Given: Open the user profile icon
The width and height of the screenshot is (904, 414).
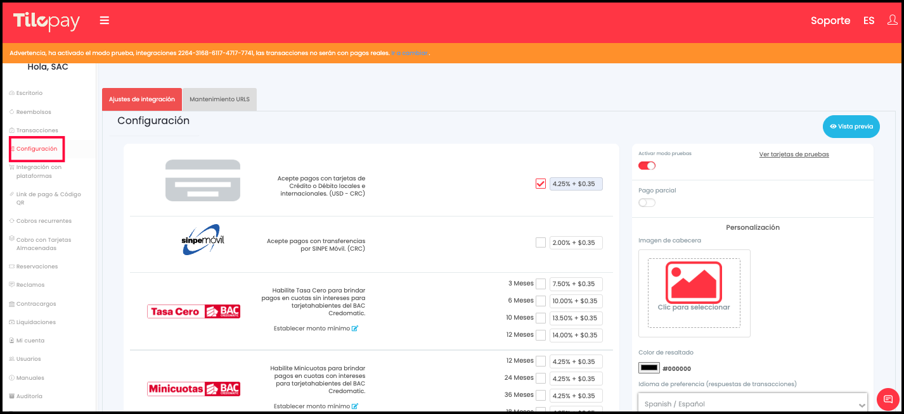Looking at the screenshot, I should pos(892,20).
